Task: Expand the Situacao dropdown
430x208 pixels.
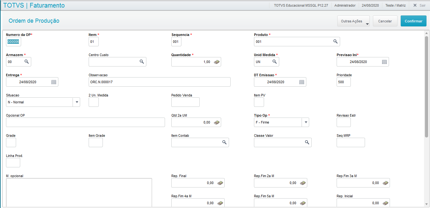Action: [76, 102]
